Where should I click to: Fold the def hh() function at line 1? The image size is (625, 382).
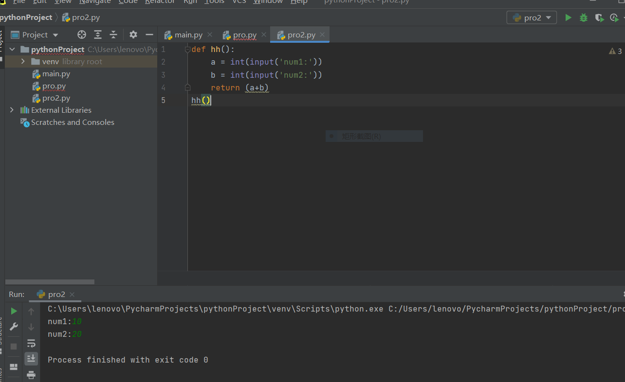click(x=187, y=50)
